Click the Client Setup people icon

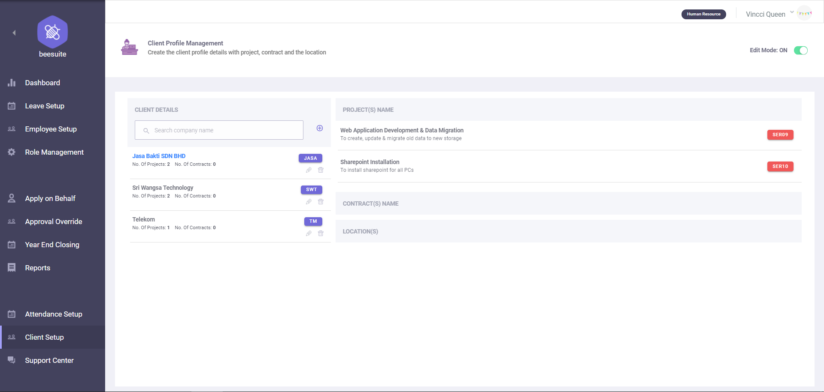tap(12, 337)
